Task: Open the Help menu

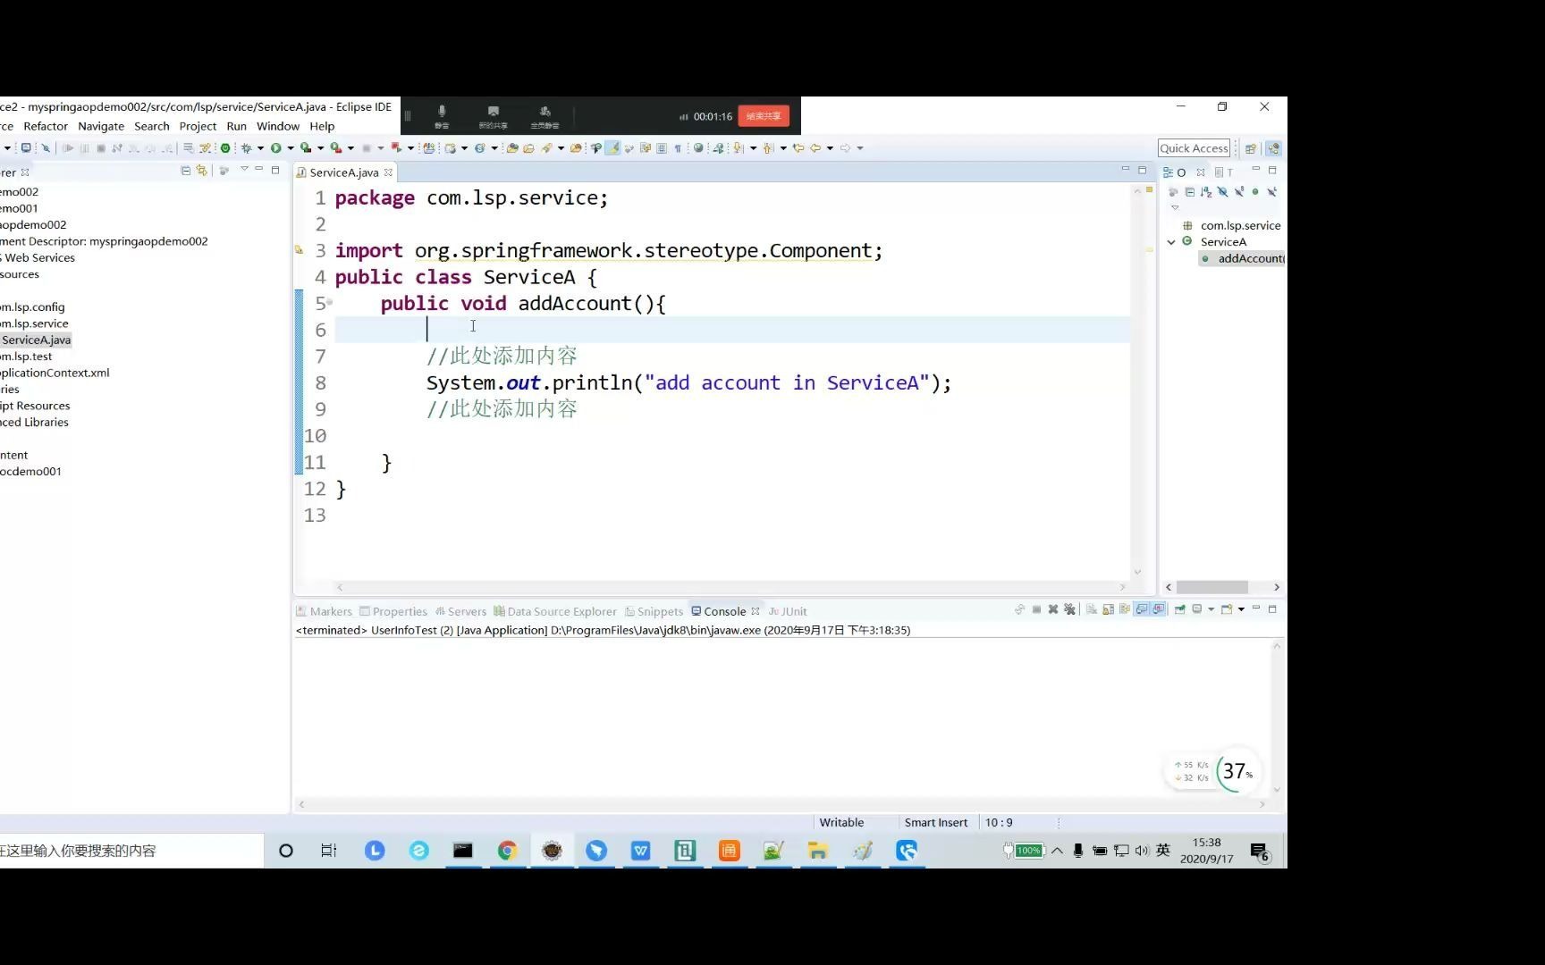Action: click(322, 127)
